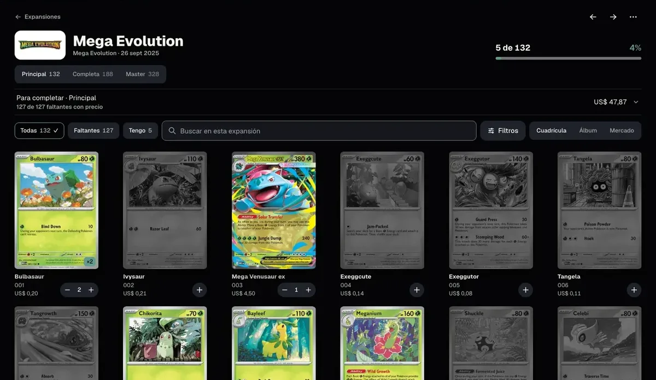Decrease Bulbasaur quantity with minus
This screenshot has height=380, width=656.
(x=67, y=290)
